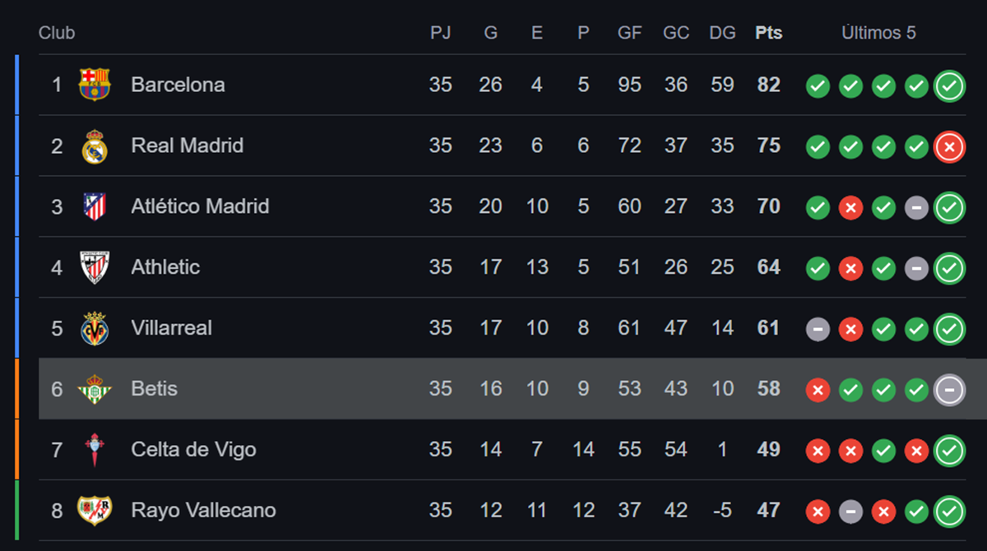
Task: Click the Villarreal badge icon
Action: click(95, 328)
